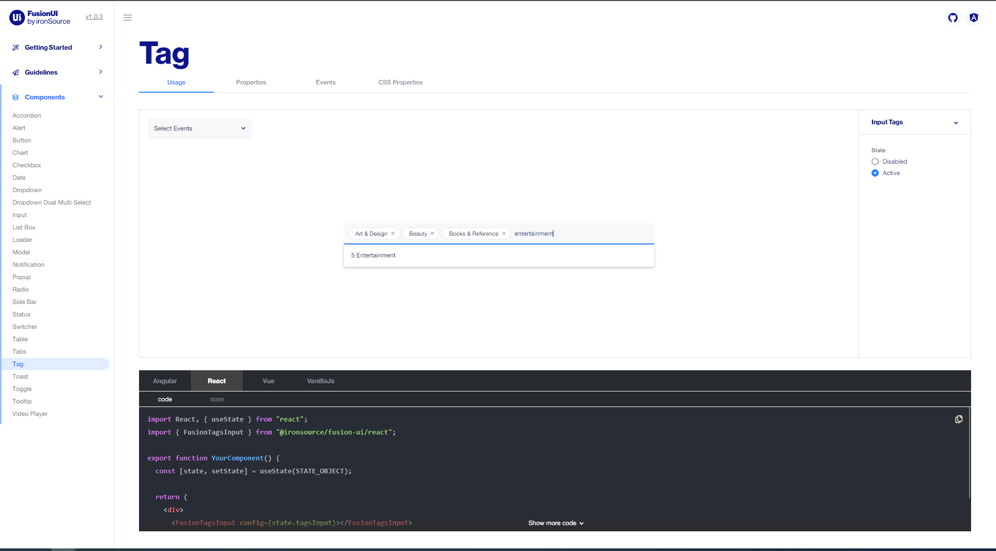Click the Guidelines paper-plane icon

(x=16, y=72)
